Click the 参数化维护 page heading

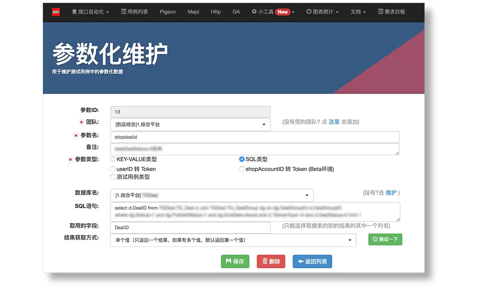pyautogui.click(x=110, y=54)
